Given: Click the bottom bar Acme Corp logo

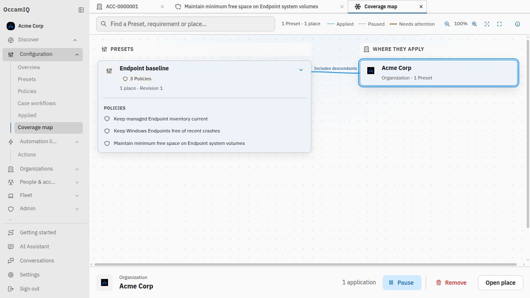Looking at the screenshot, I should [104, 282].
